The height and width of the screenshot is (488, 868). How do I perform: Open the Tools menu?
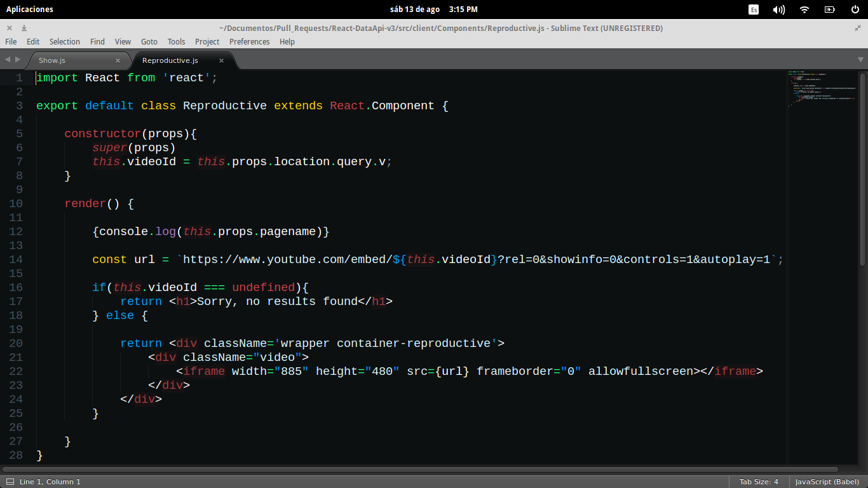click(x=176, y=42)
